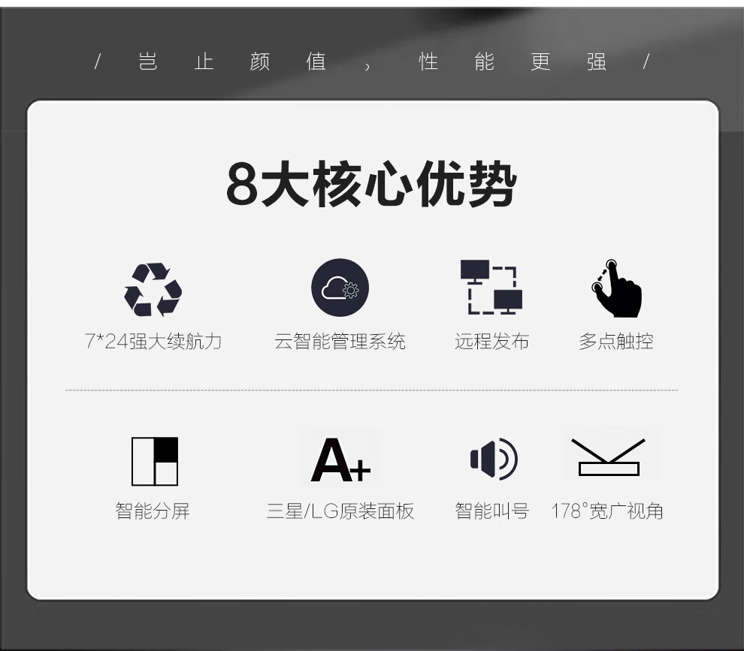Click the '远程发布' label
744x651 pixels.
(x=491, y=342)
